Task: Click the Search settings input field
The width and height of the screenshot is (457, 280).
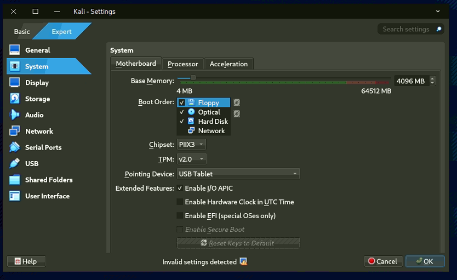Action: pos(406,29)
